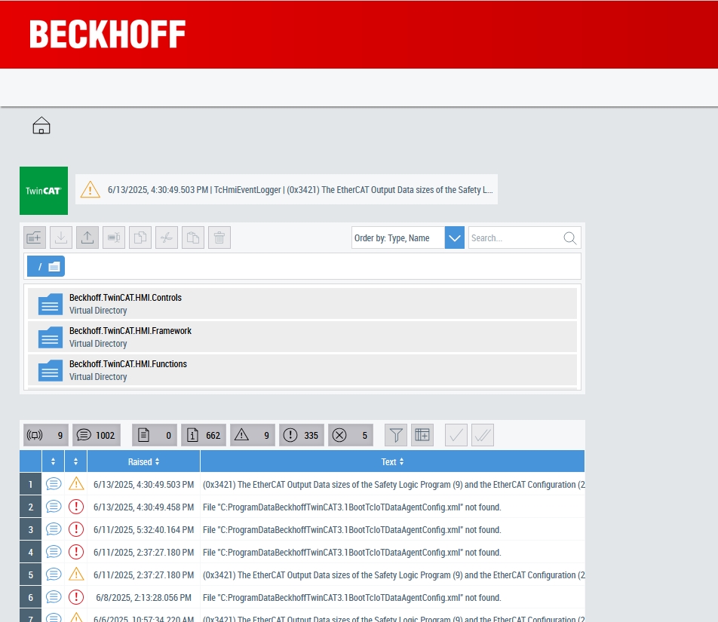Viewport: 718px width, 622px height.
Task: Toggle the alarms filter showing 9
Action: click(46, 435)
